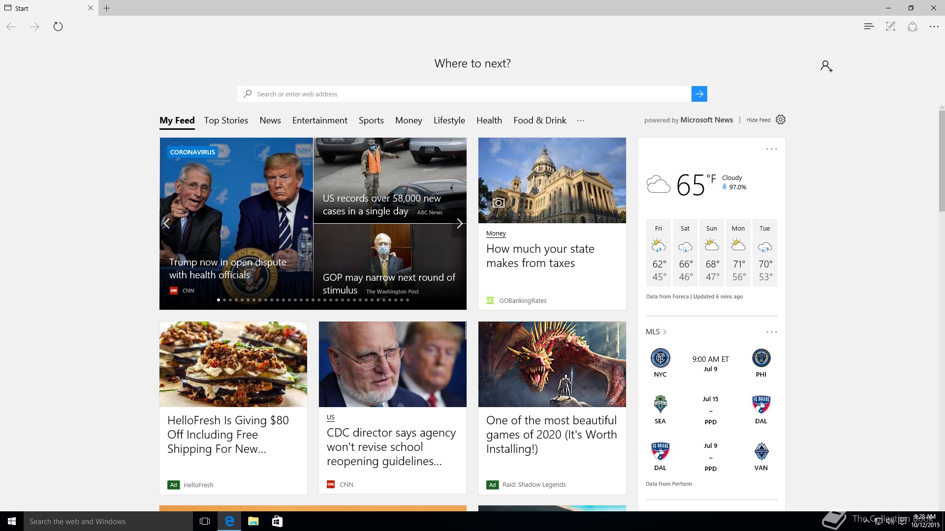The image size is (945, 531).
Task: Click the SEA team logo
Action: pyautogui.click(x=660, y=404)
